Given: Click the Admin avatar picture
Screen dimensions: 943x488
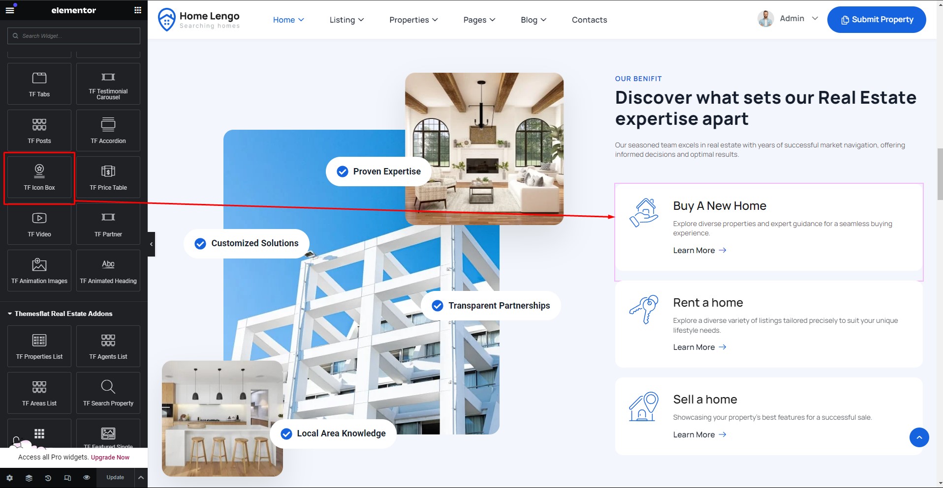Looking at the screenshot, I should [x=765, y=19].
